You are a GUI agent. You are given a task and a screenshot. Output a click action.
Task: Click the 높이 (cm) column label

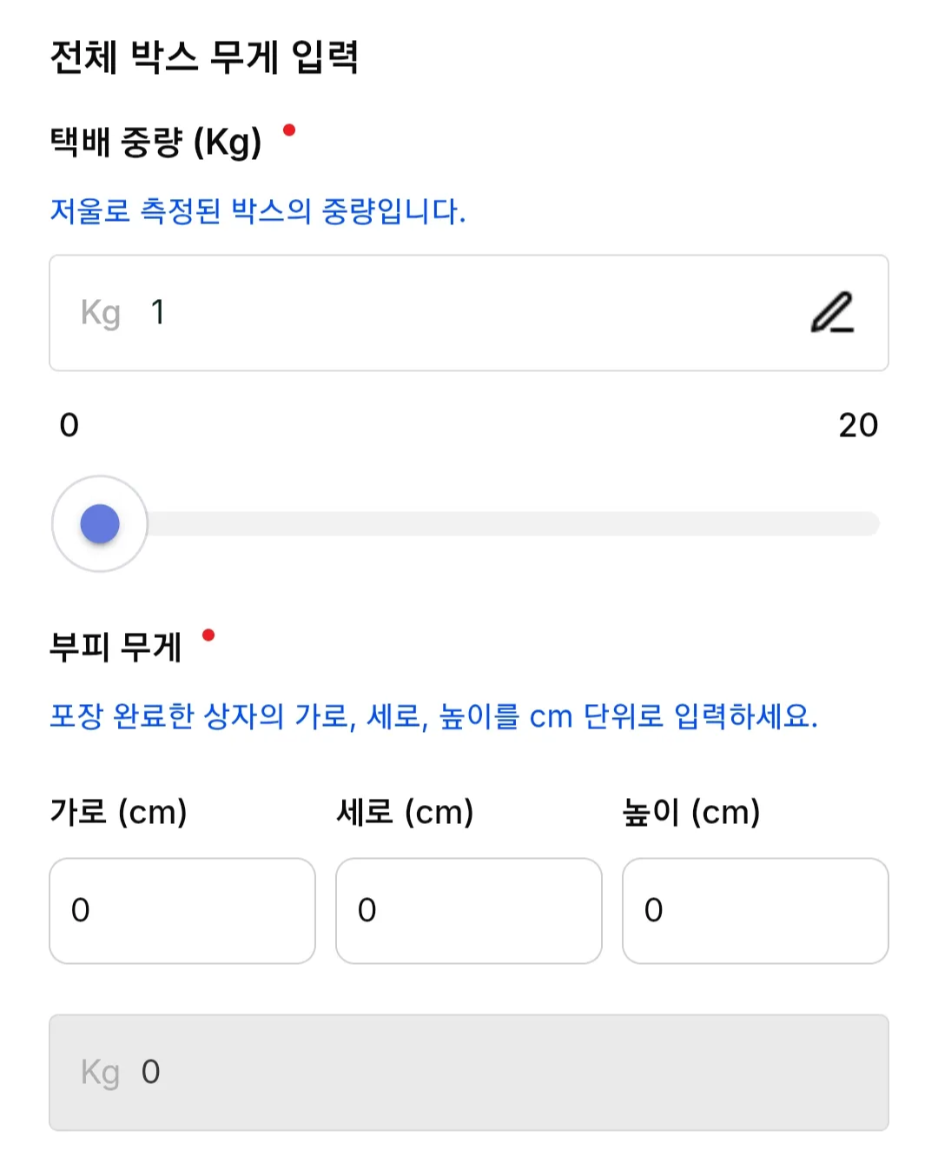[x=691, y=813]
